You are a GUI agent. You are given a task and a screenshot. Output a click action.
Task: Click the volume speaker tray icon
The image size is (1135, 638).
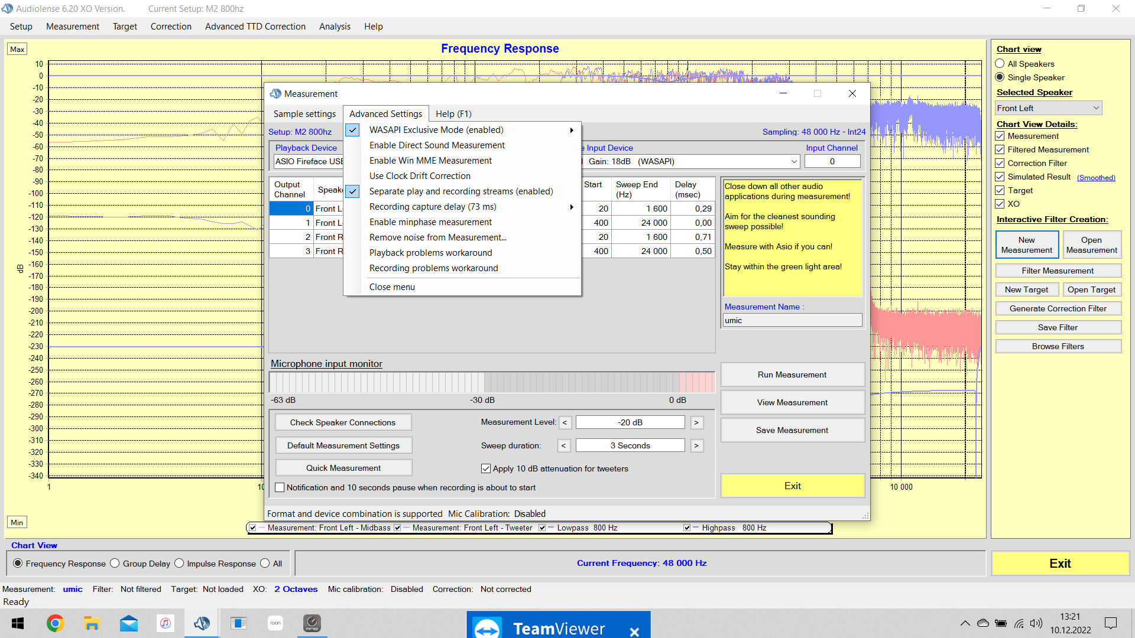[x=1036, y=623]
